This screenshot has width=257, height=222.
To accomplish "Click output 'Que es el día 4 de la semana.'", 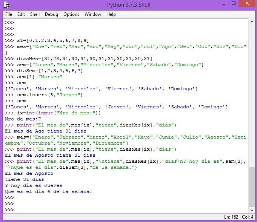I will click(49, 191).
